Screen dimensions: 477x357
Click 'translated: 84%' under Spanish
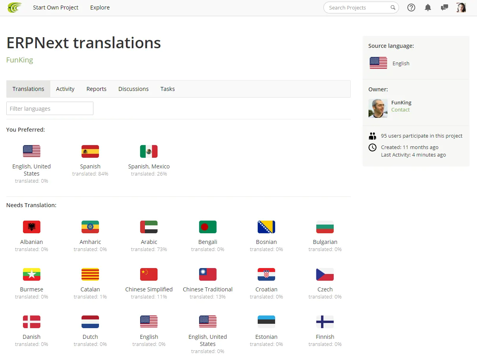(90, 174)
